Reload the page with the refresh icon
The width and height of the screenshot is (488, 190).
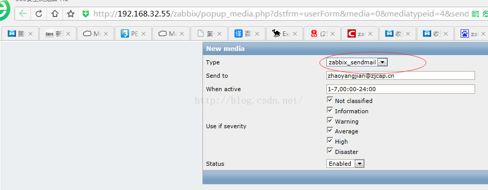(x=39, y=14)
